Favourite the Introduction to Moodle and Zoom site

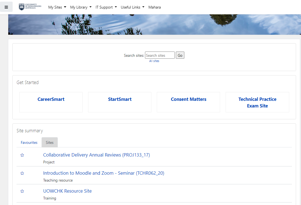point(22,173)
